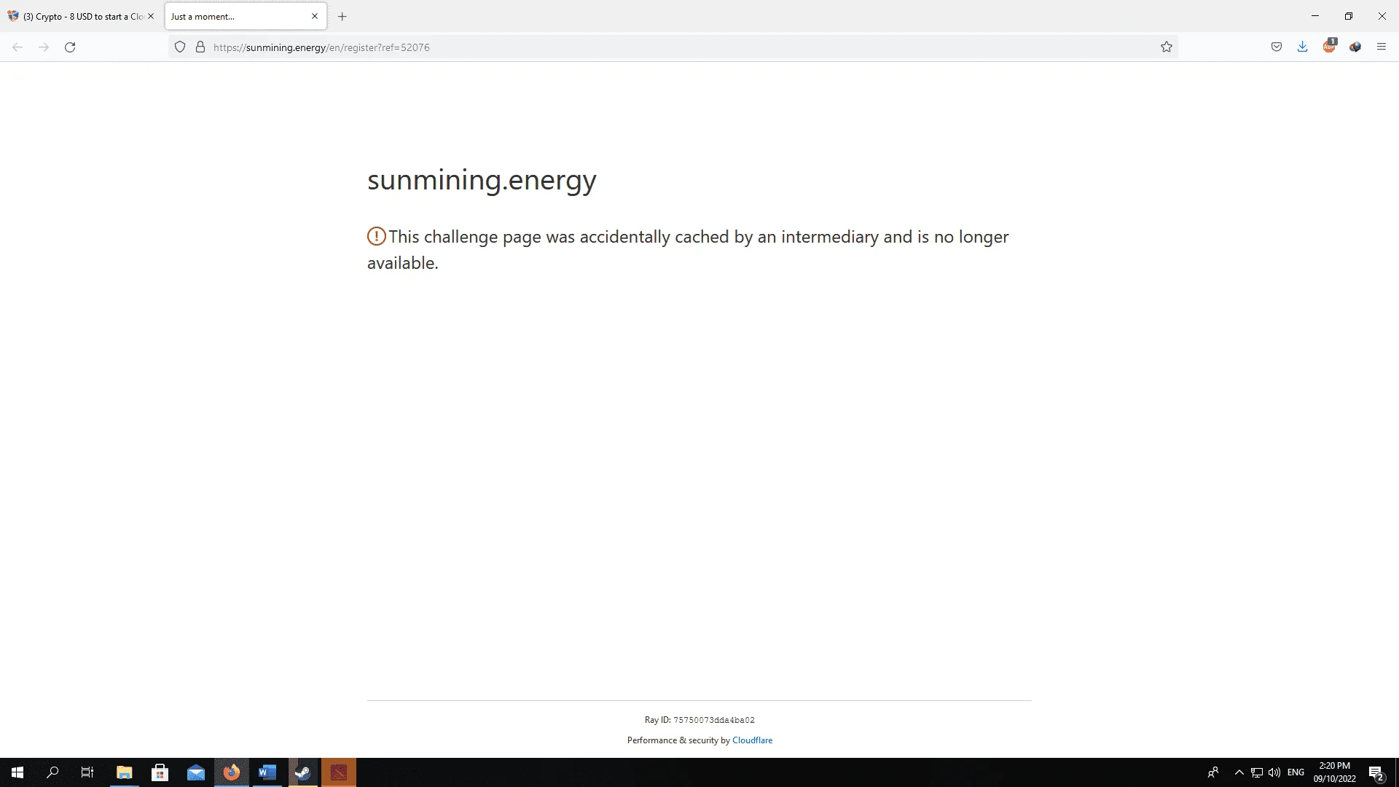Open Windows taskbar search

coord(52,772)
